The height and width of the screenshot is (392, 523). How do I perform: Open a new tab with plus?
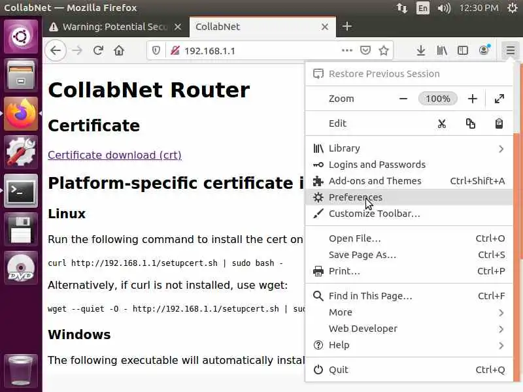click(347, 26)
